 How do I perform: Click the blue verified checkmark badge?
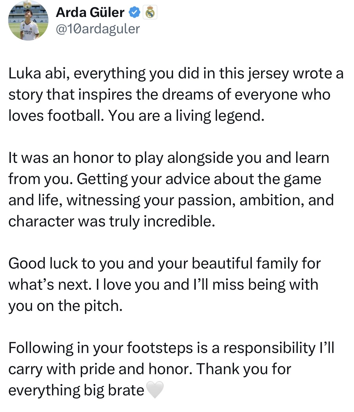(x=135, y=12)
